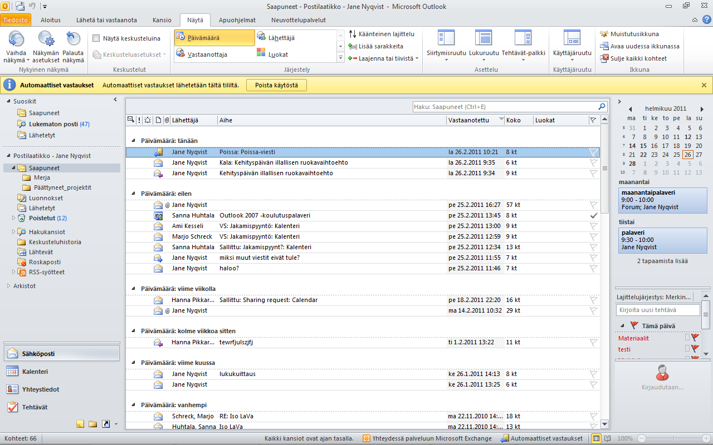Collapse Päivämäärä: viime viikolla group

134,289
